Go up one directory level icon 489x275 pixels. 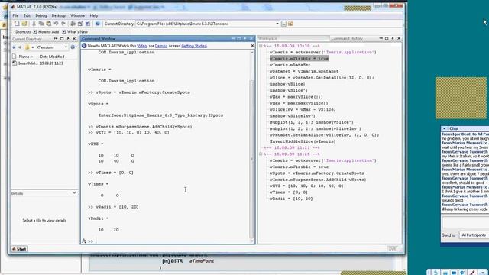(x=290, y=24)
